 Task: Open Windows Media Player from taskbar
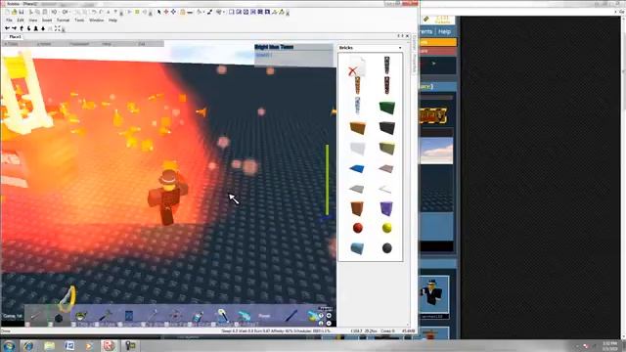[x=89, y=345]
